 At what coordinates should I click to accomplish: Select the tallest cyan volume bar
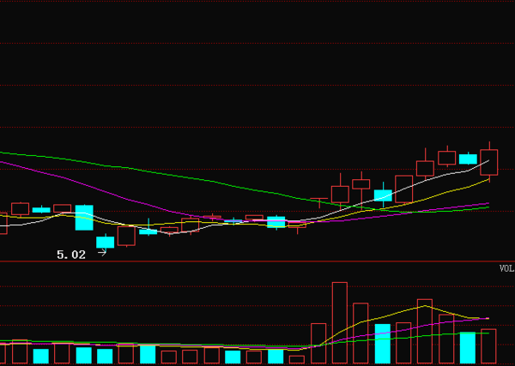(383, 344)
